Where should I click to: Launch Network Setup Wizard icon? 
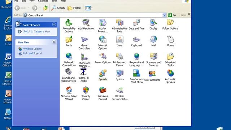pos(69,90)
